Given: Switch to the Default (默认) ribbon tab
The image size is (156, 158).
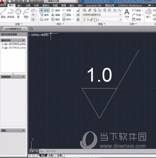Looking at the screenshot, I should pyautogui.click(x=11, y=5).
